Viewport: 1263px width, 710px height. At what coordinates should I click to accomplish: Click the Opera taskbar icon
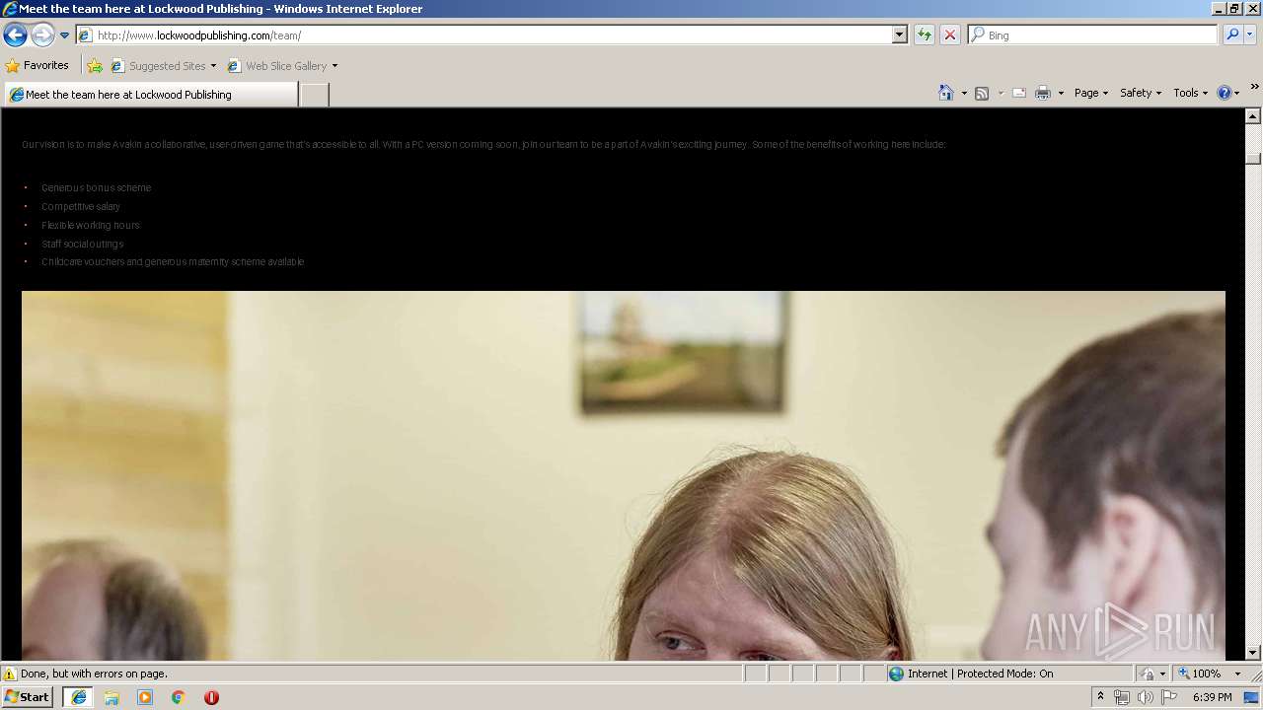[x=211, y=697]
